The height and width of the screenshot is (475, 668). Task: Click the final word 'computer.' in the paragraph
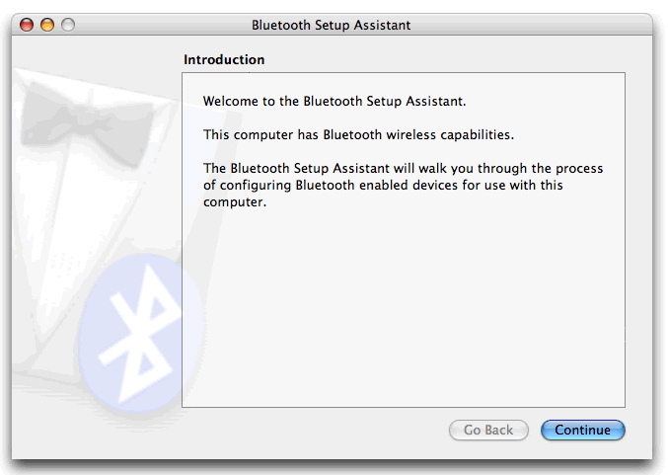click(234, 202)
